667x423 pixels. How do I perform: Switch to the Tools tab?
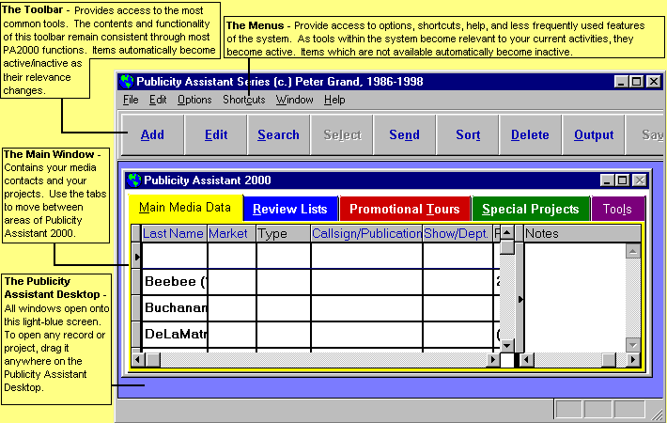pyautogui.click(x=617, y=209)
